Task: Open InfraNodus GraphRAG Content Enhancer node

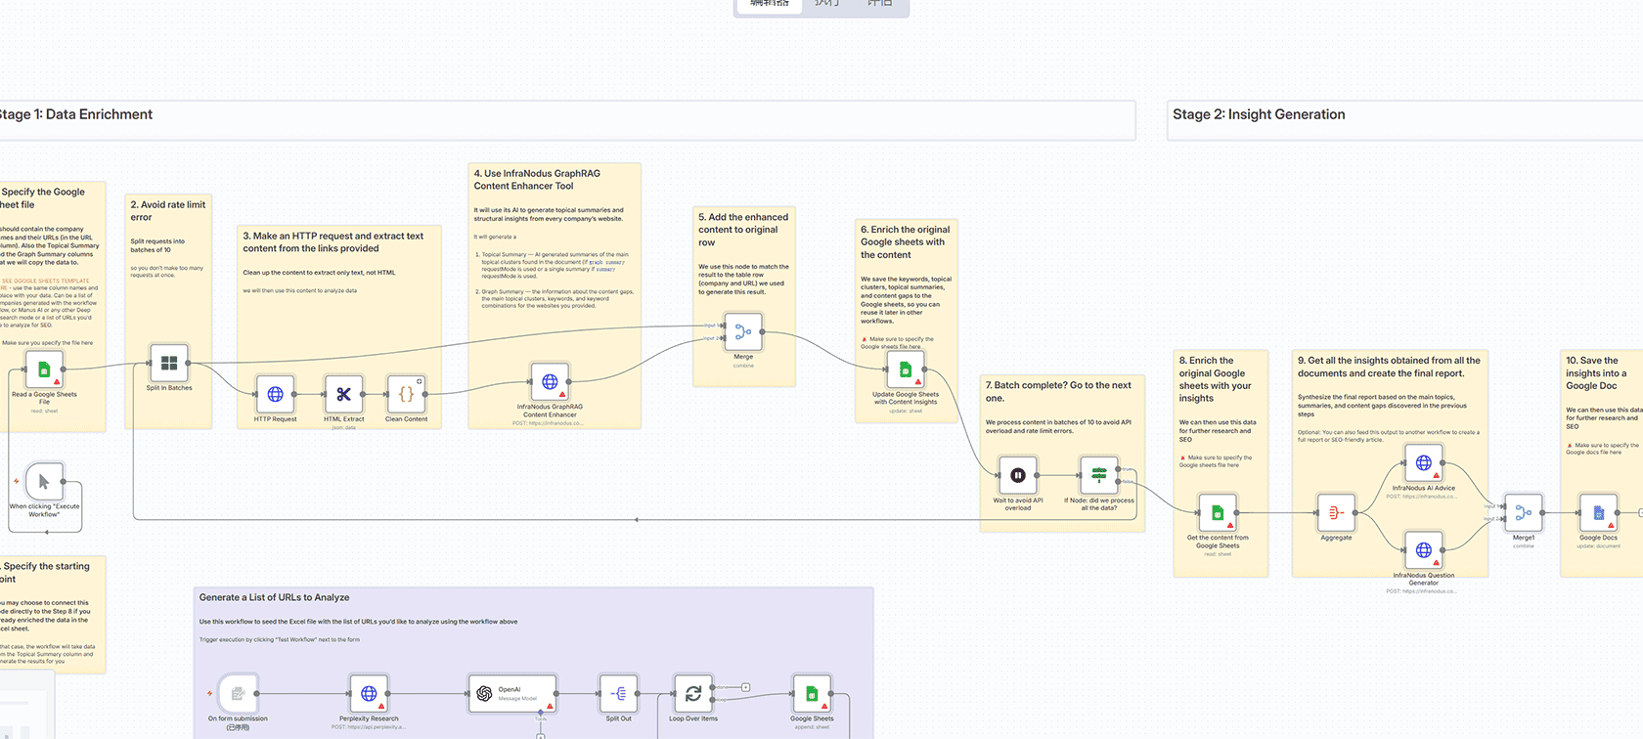Action: pos(550,382)
